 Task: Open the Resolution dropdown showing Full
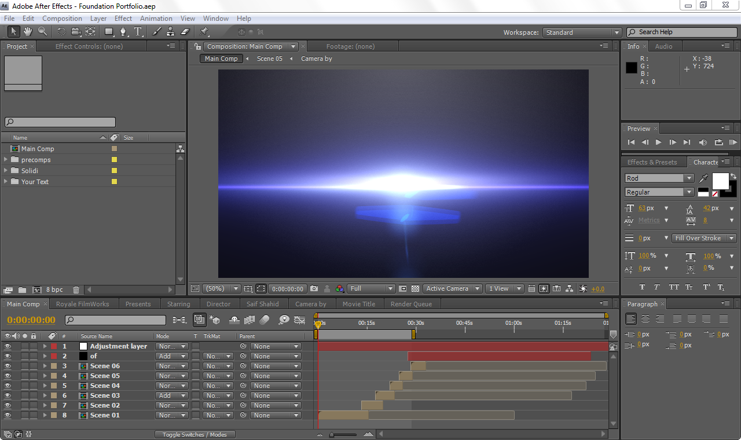point(370,288)
